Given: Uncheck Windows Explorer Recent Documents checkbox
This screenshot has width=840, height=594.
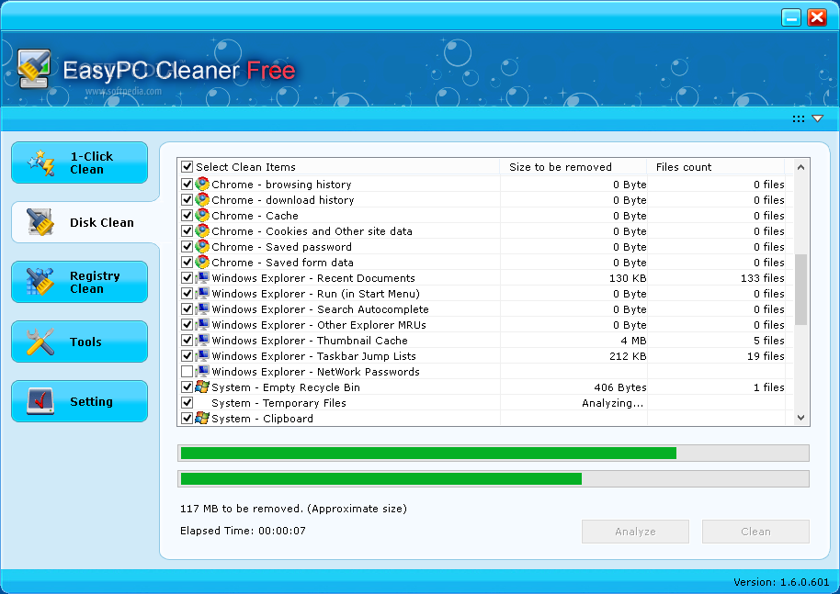Looking at the screenshot, I should (x=187, y=278).
